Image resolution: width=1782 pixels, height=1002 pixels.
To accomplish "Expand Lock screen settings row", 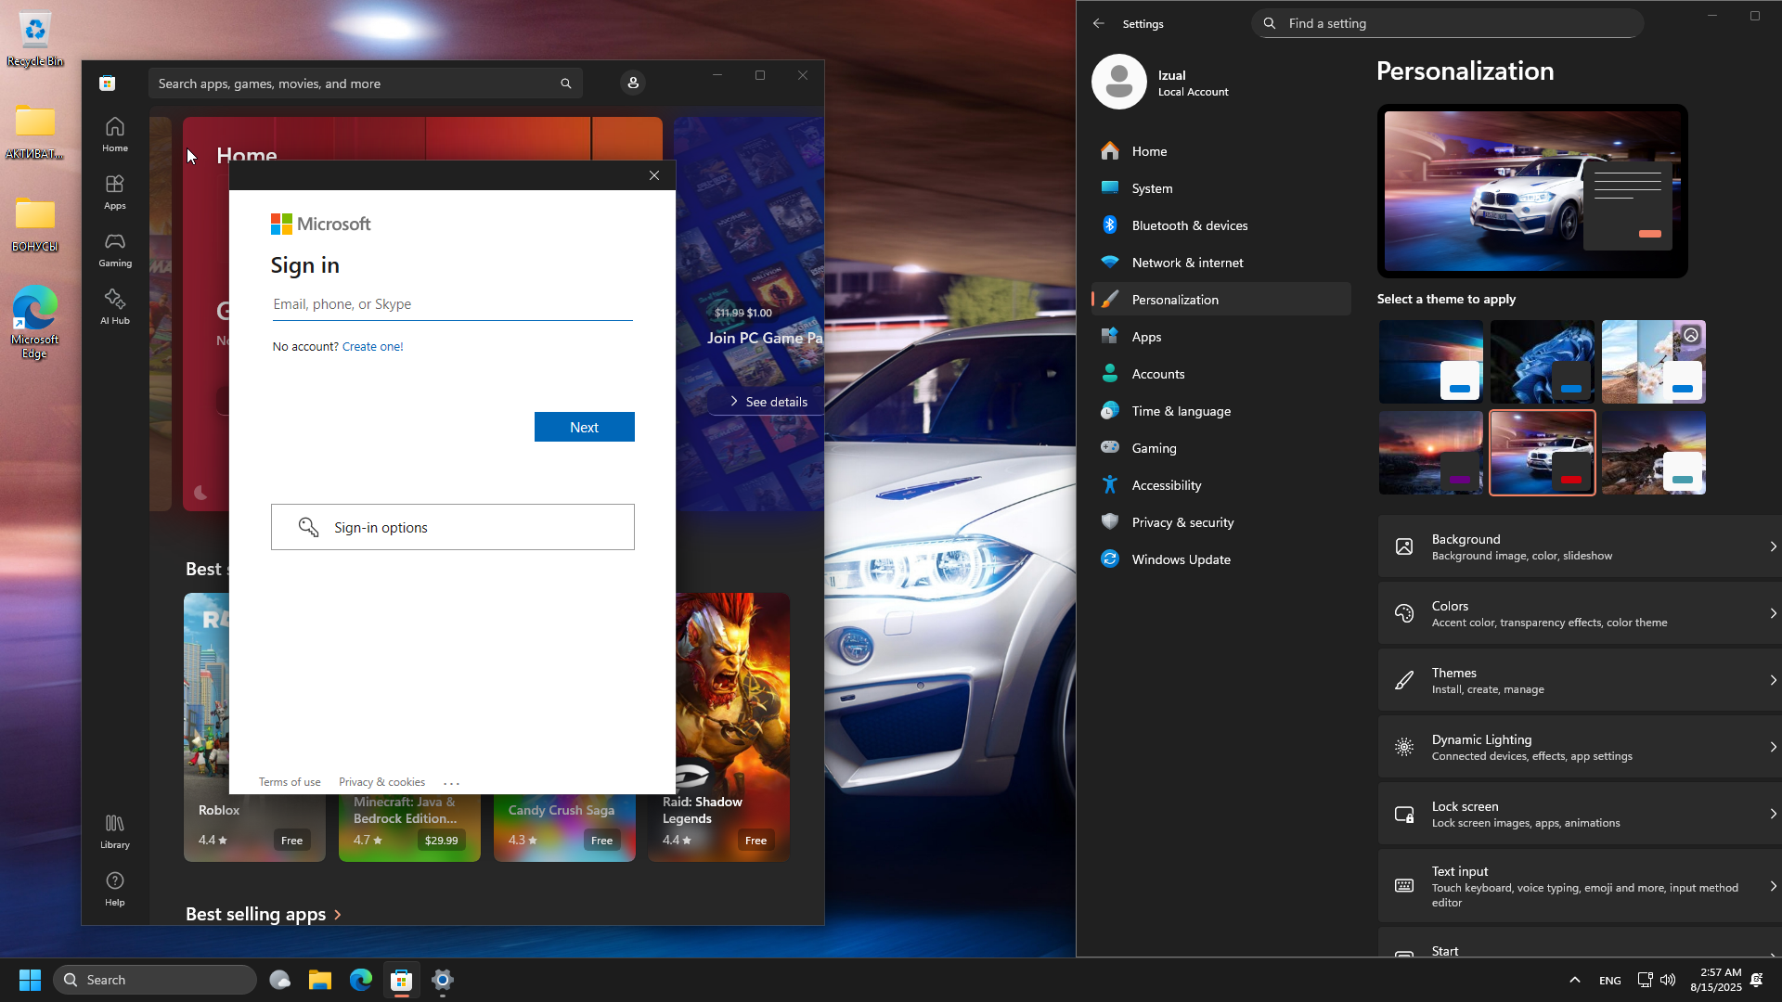I will click(x=1580, y=814).
